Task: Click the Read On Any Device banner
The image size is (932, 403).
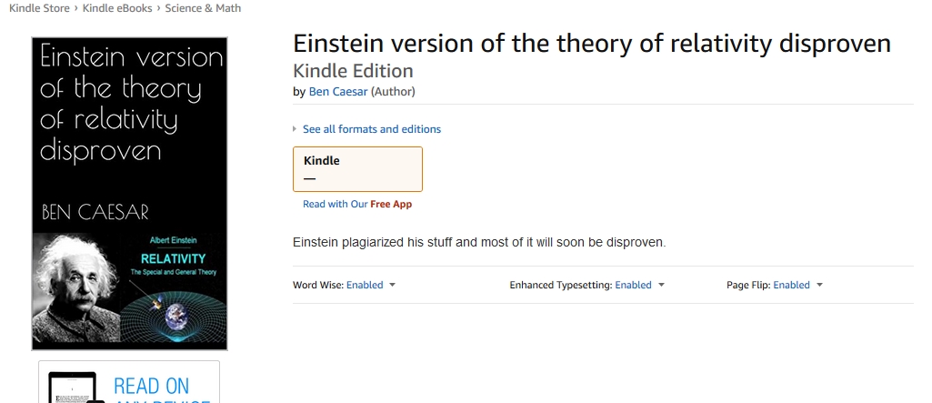Action: [x=129, y=381]
